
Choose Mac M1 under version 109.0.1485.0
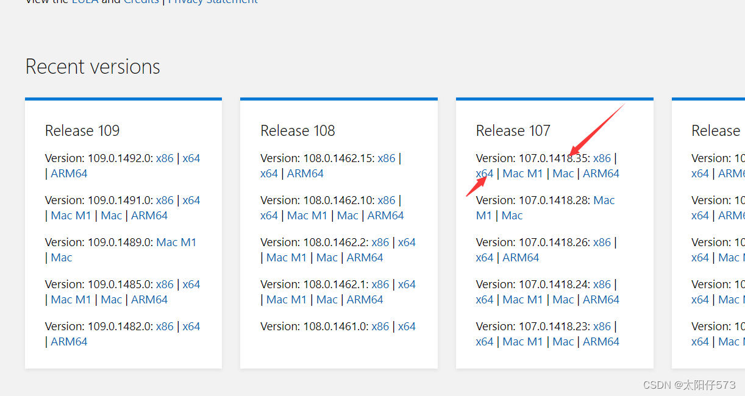coord(71,300)
